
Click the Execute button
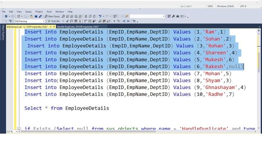[x=54, y=21]
